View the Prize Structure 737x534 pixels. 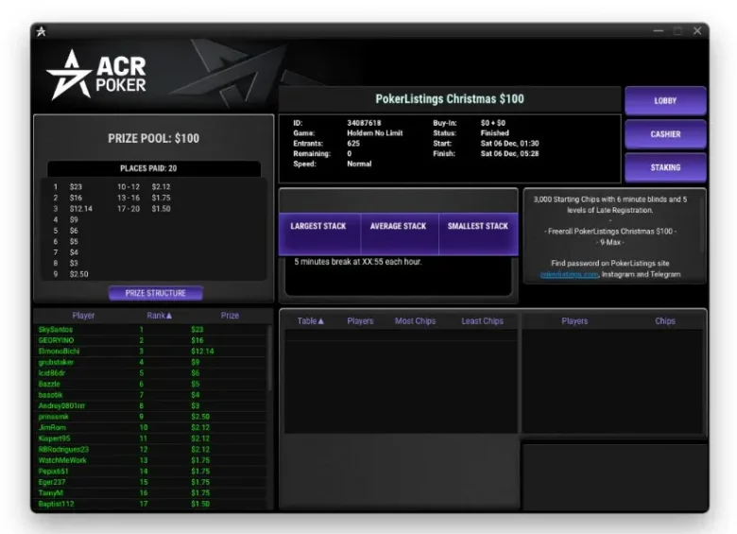pyautogui.click(x=156, y=293)
